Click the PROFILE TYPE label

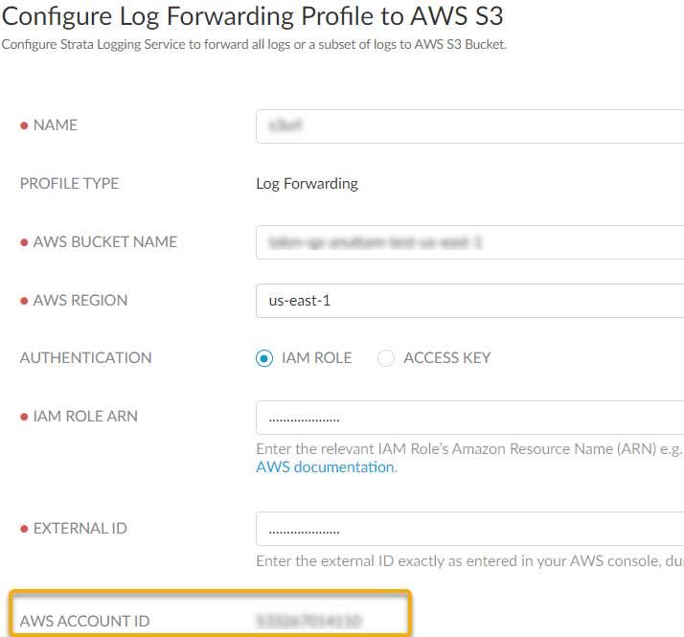click(x=69, y=184)
